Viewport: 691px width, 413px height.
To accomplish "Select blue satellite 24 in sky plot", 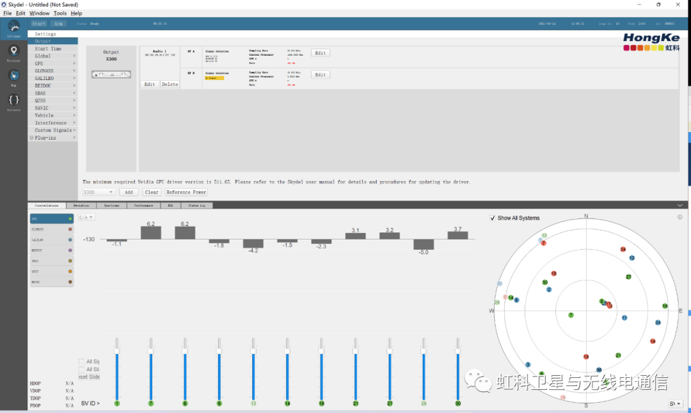I will 658,323.
